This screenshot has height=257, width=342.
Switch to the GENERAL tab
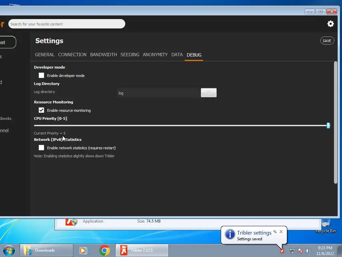click(44, 55)
